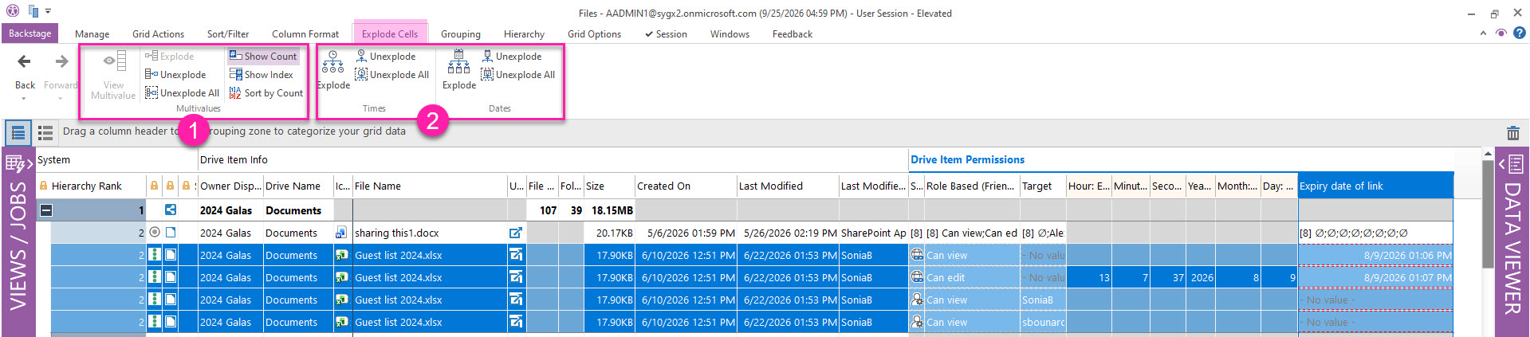Open the Column Format tab
Screen dimensions: 1530x337
[305, 34]
